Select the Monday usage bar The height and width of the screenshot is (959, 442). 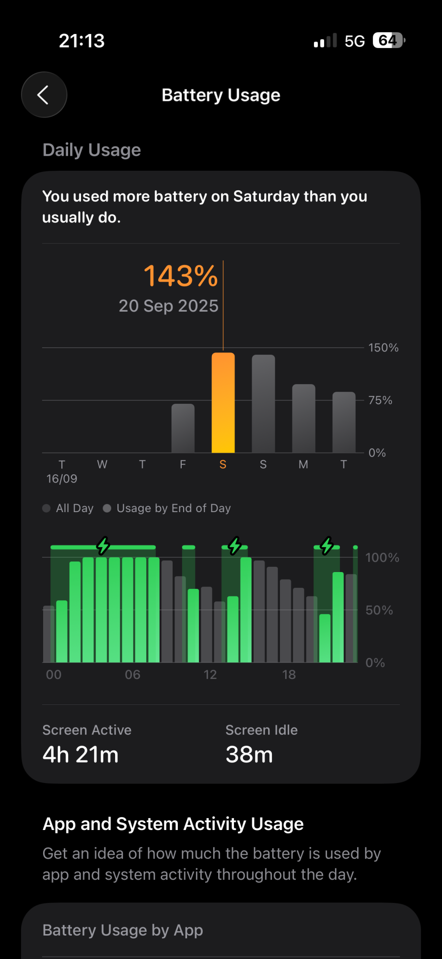tap(303, 419)
